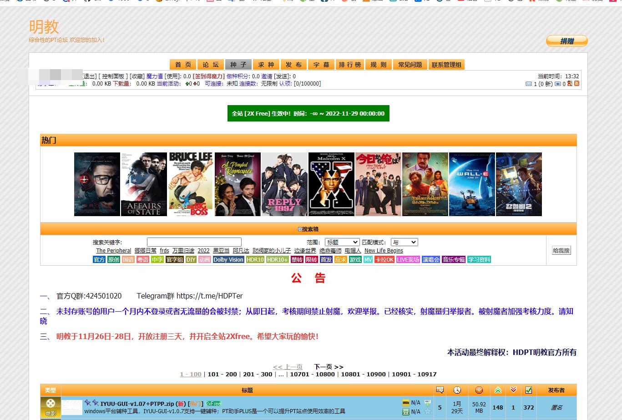
Task: Click the 2X Free sitewide notice banner
Action: pos(308,114)
